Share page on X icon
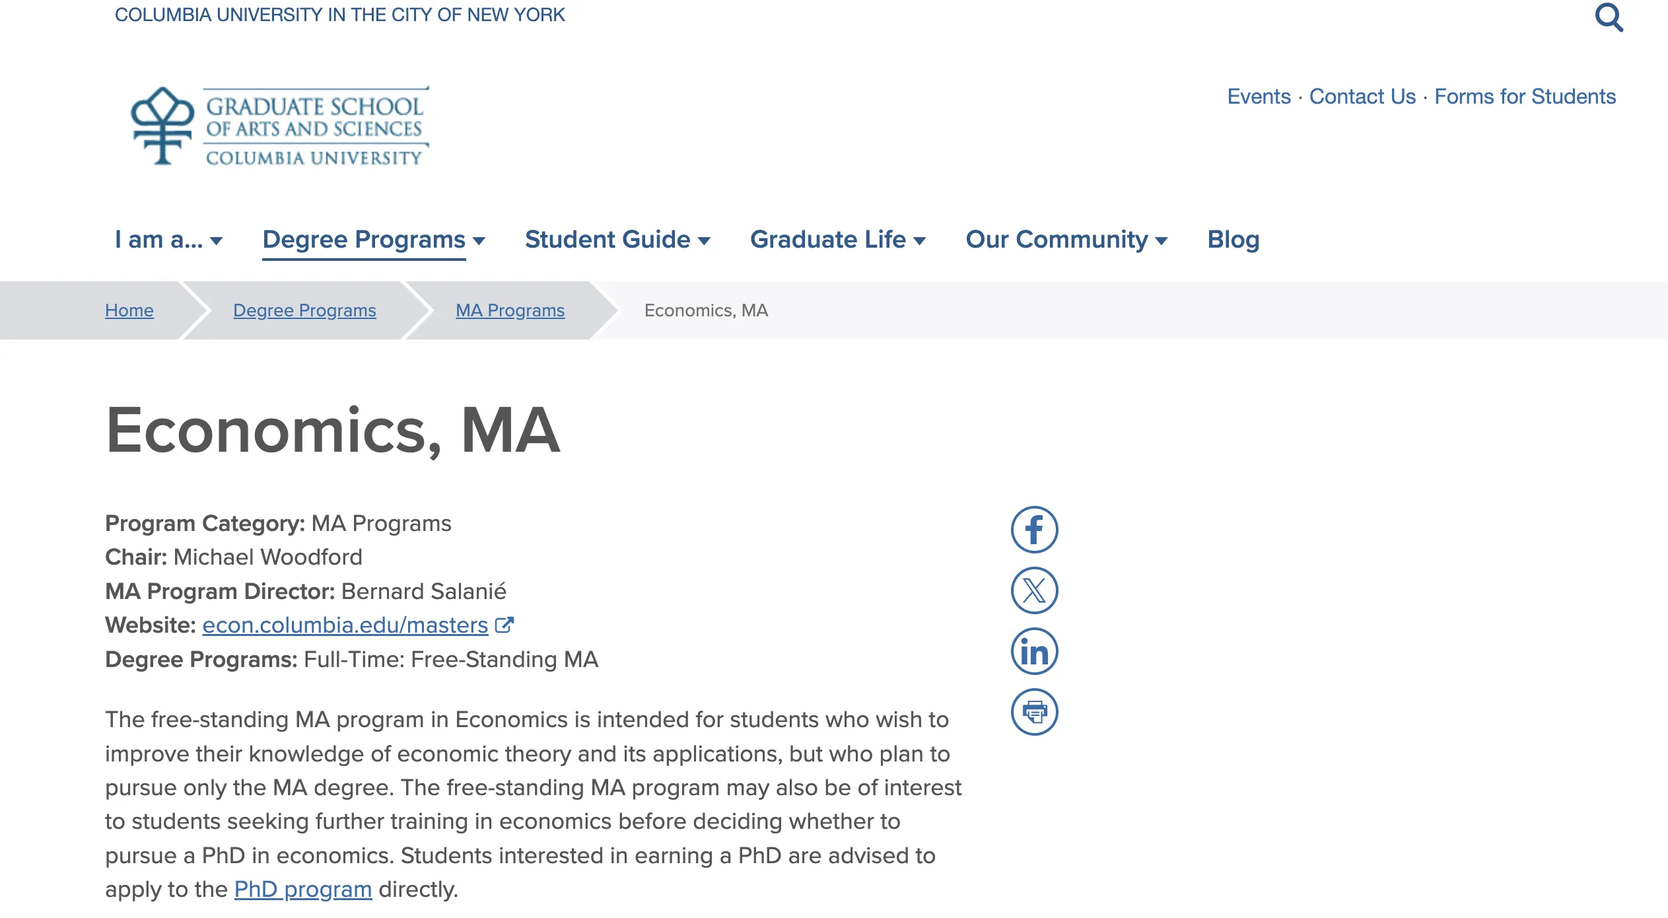The image size is (1668, 918). click(1034, 590)
